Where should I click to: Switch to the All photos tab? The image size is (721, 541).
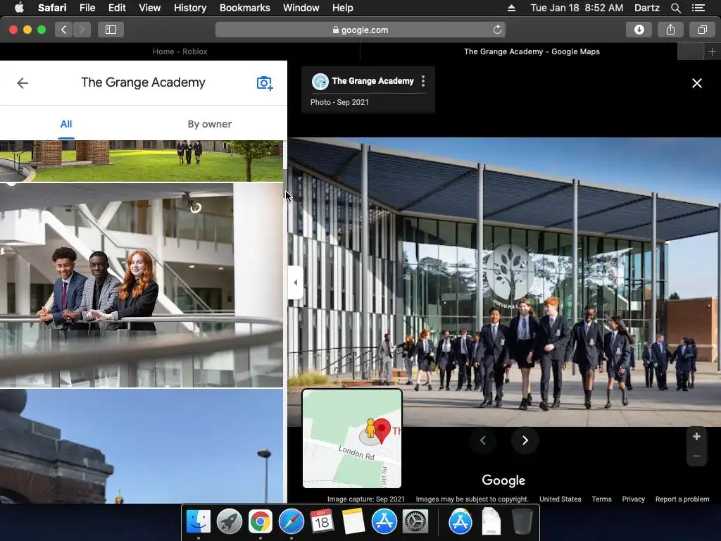(x=66, y=124)
